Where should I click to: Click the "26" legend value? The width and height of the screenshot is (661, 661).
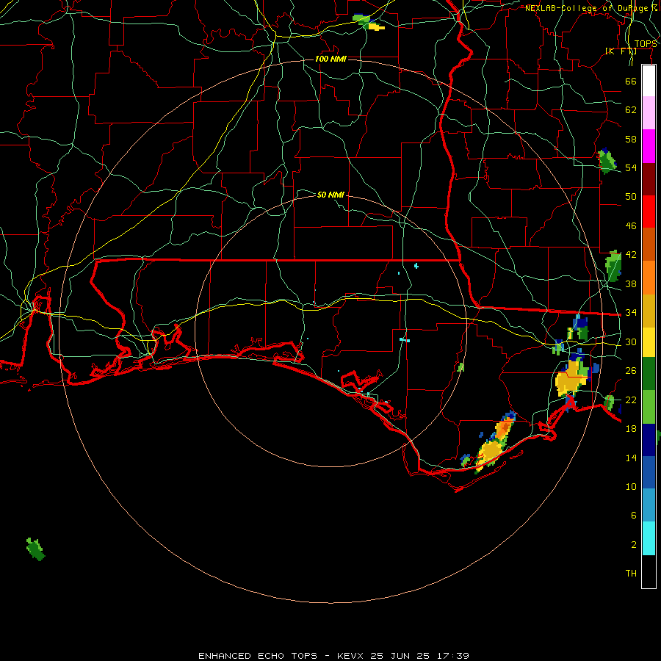pos(631,371)
